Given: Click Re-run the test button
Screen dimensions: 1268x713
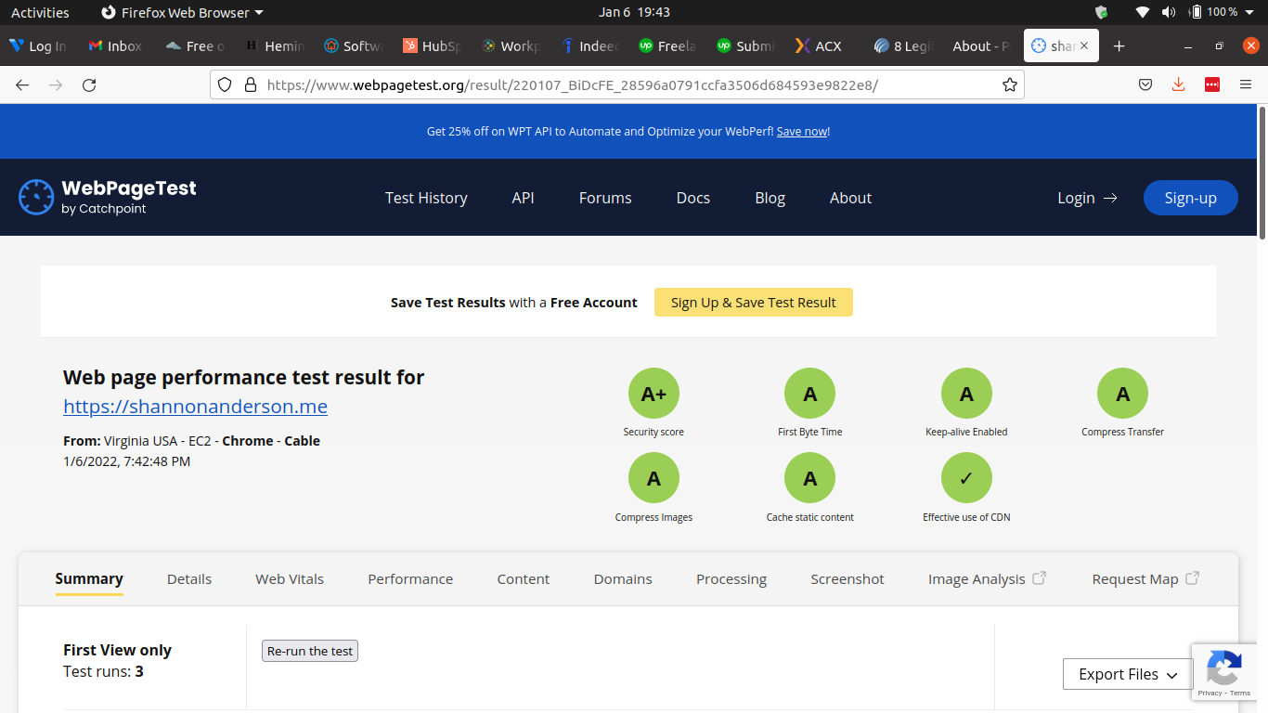Looking at the screenshot, I should (310, 651).
